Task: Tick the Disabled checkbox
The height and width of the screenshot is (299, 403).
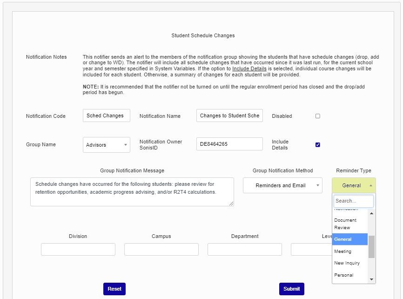Action: tap(318, 116)
